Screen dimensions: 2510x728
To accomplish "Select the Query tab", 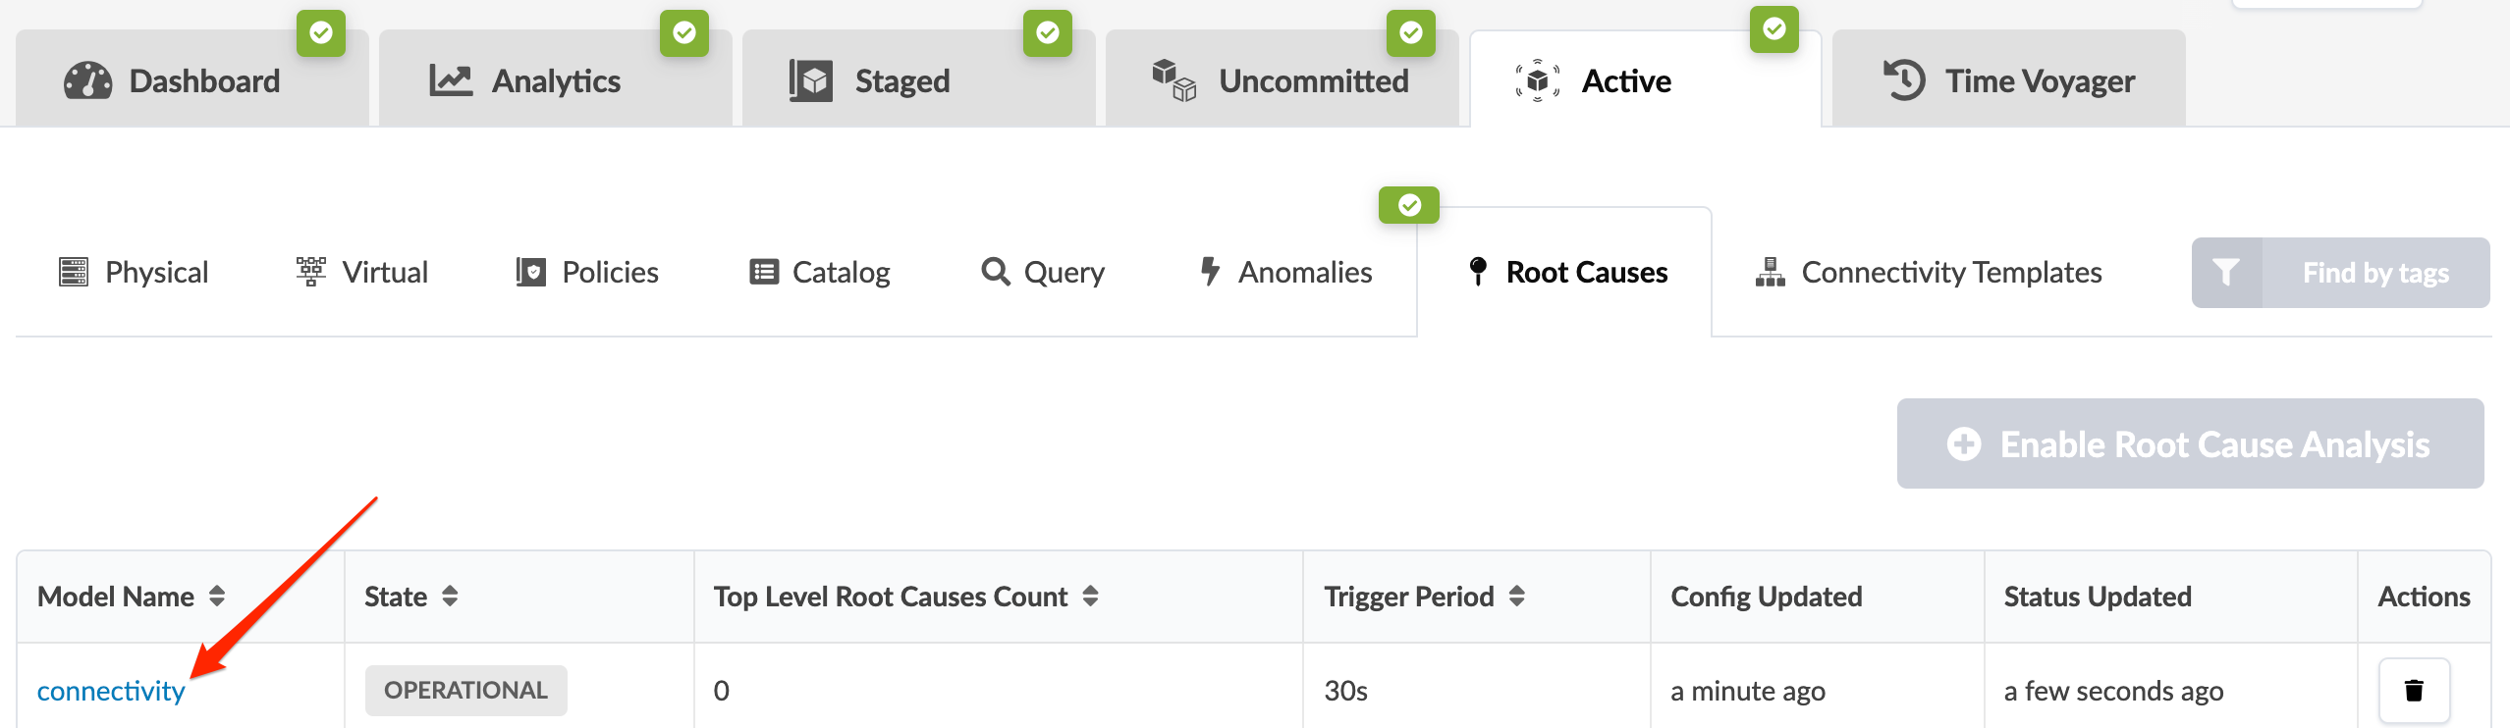I will (x=1043, y=272).
